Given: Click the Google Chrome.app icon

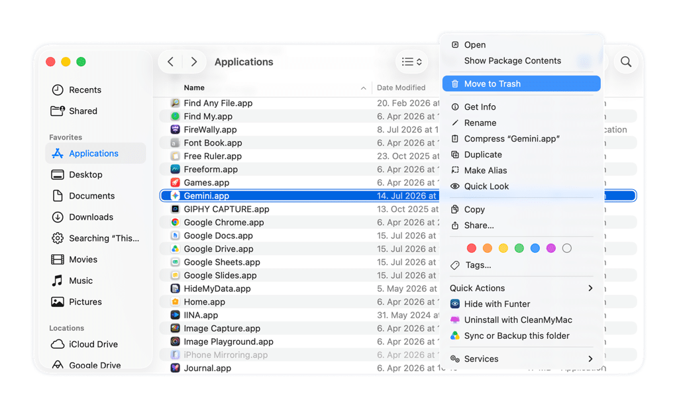Looking at the screenshot, I should point(175,222).
